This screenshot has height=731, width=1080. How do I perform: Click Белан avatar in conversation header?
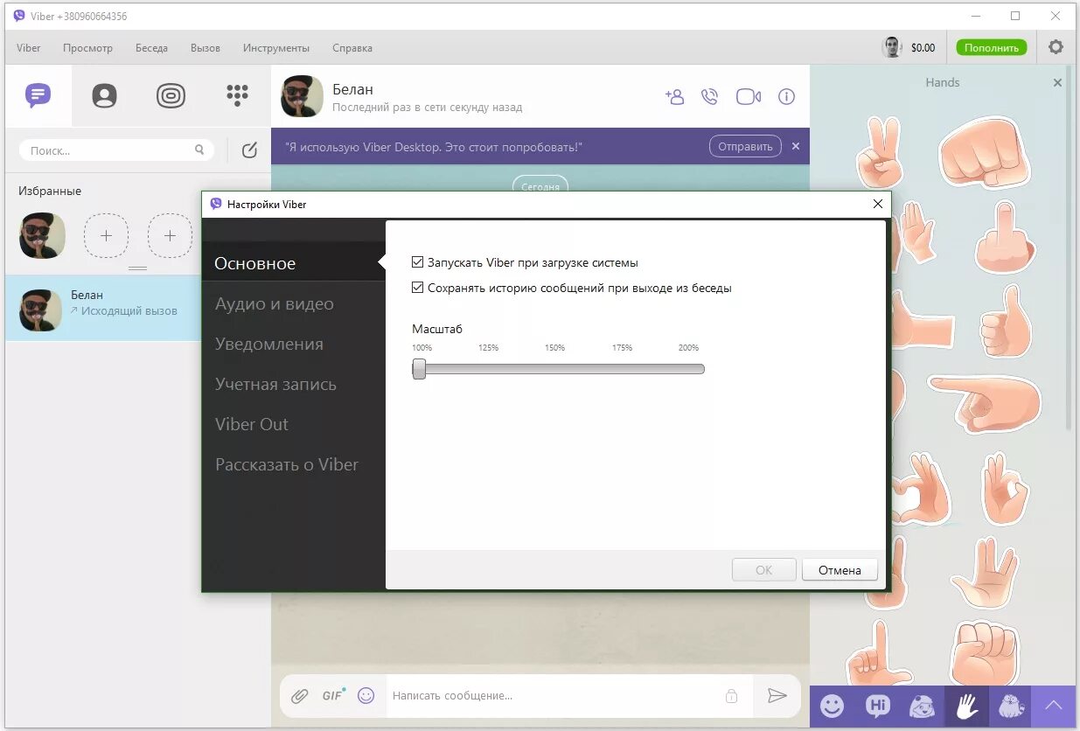coord(302,96)
